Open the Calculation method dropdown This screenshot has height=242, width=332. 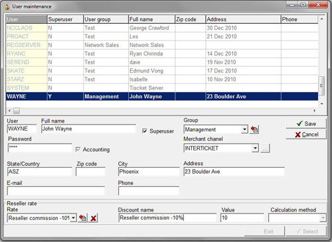[x=323, y=218]
